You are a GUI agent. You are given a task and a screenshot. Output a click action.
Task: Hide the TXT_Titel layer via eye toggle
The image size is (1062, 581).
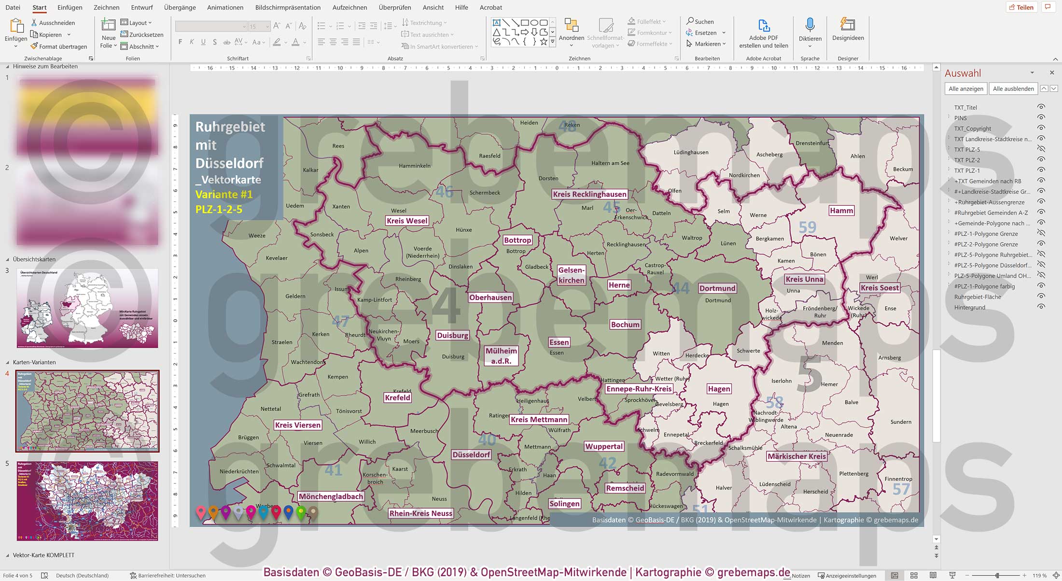coord(1042,107)
